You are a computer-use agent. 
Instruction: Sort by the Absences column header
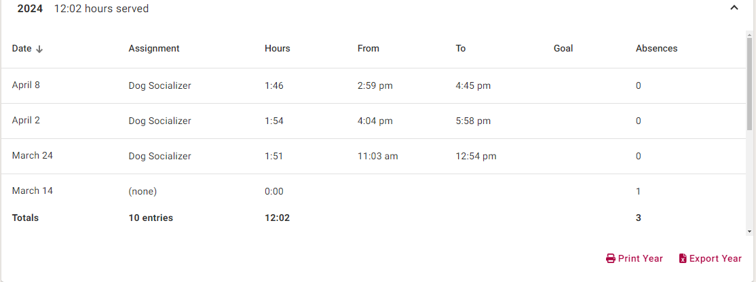coord(656,48)
